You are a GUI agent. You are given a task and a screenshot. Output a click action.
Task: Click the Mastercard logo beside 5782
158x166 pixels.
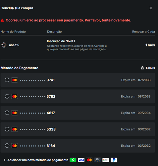[x=15, y=96]
